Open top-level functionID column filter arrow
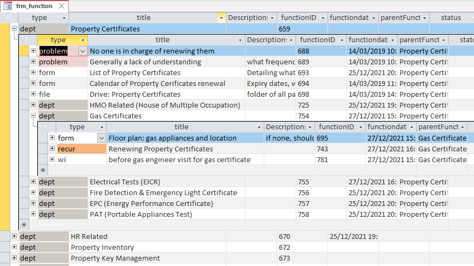 pos(323,18)
